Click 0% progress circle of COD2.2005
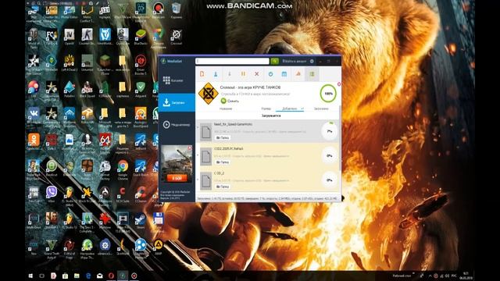500x281 pixels. pos(330,156)
